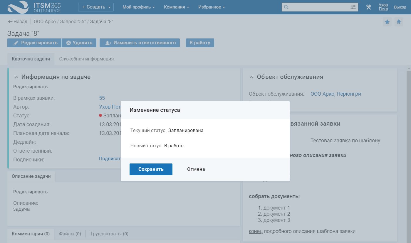Click Редактировать link under Информация по задаче
Image resolution: width=411 pixels, height=243 pixels.
(30, 87)
